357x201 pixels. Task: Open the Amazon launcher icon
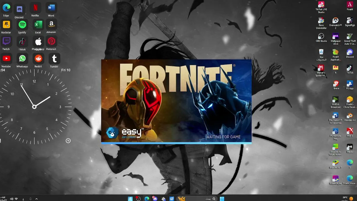tap(51, 25)
